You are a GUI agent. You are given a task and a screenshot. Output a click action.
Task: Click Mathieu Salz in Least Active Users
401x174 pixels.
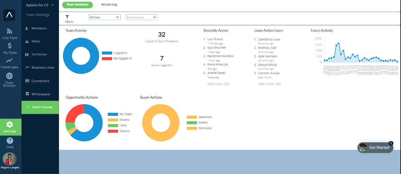267,48
